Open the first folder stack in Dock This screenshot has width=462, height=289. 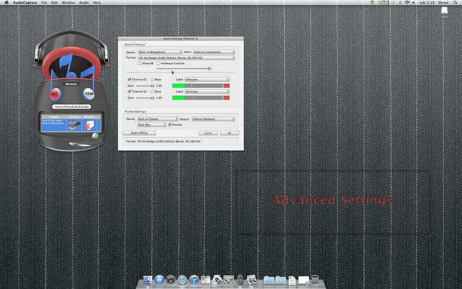269,280
